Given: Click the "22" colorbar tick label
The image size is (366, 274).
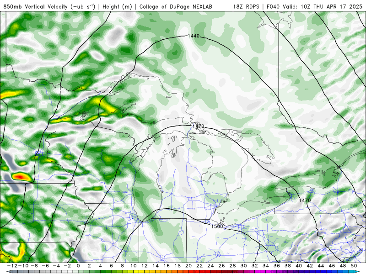Looking at the screenshot, I should tap(199, 266).
